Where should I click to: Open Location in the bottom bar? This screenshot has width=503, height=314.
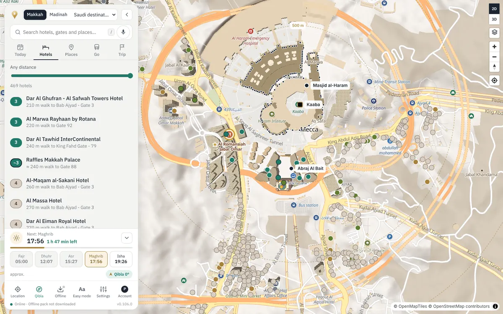click(x=18, y=292)
